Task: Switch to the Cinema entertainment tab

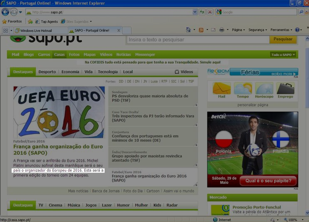Action: click(55, 205)
